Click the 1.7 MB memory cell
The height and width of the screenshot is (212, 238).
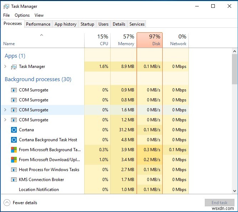[x=123, y=180]
